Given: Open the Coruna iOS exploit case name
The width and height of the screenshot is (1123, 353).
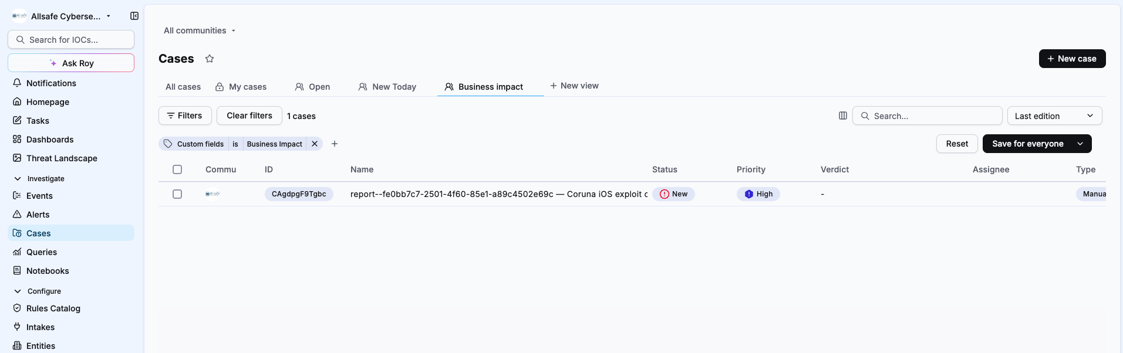Looking at the screenshot, I should (499, 194).
